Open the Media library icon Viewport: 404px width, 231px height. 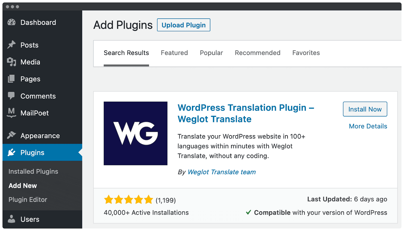click(x=11, y=62)
